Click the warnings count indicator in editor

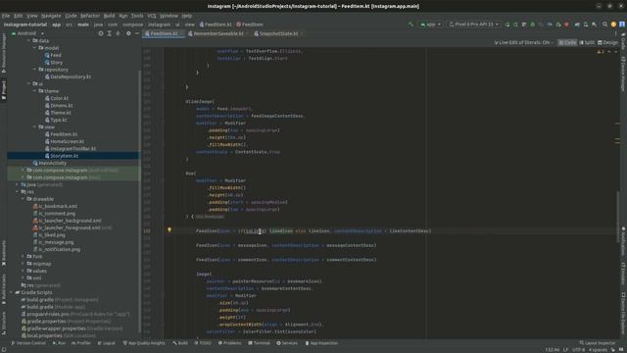pos(601,52)
